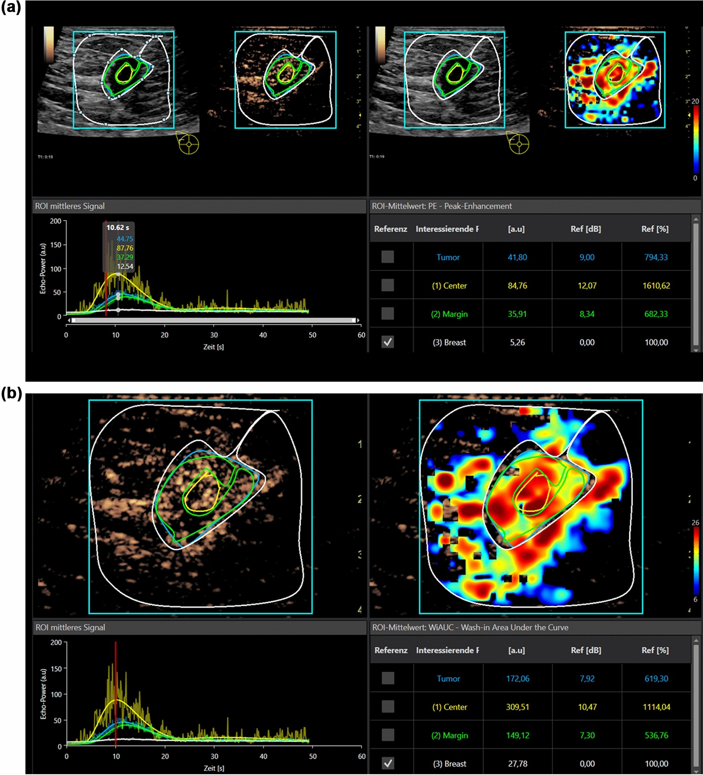This screenshot has width=703, height=775.
Task: Click the Tumor value '41,80'
Action: [517, 257]
